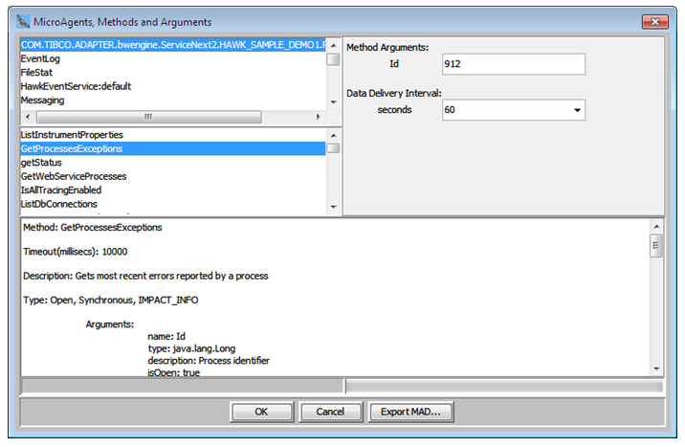The width and height of the screenshot is (685, 447).
Task: Click microagent list horizontal scroll thumb
Action: pos(149,117)
